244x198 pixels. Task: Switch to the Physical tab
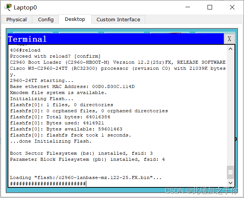(17, 19)
